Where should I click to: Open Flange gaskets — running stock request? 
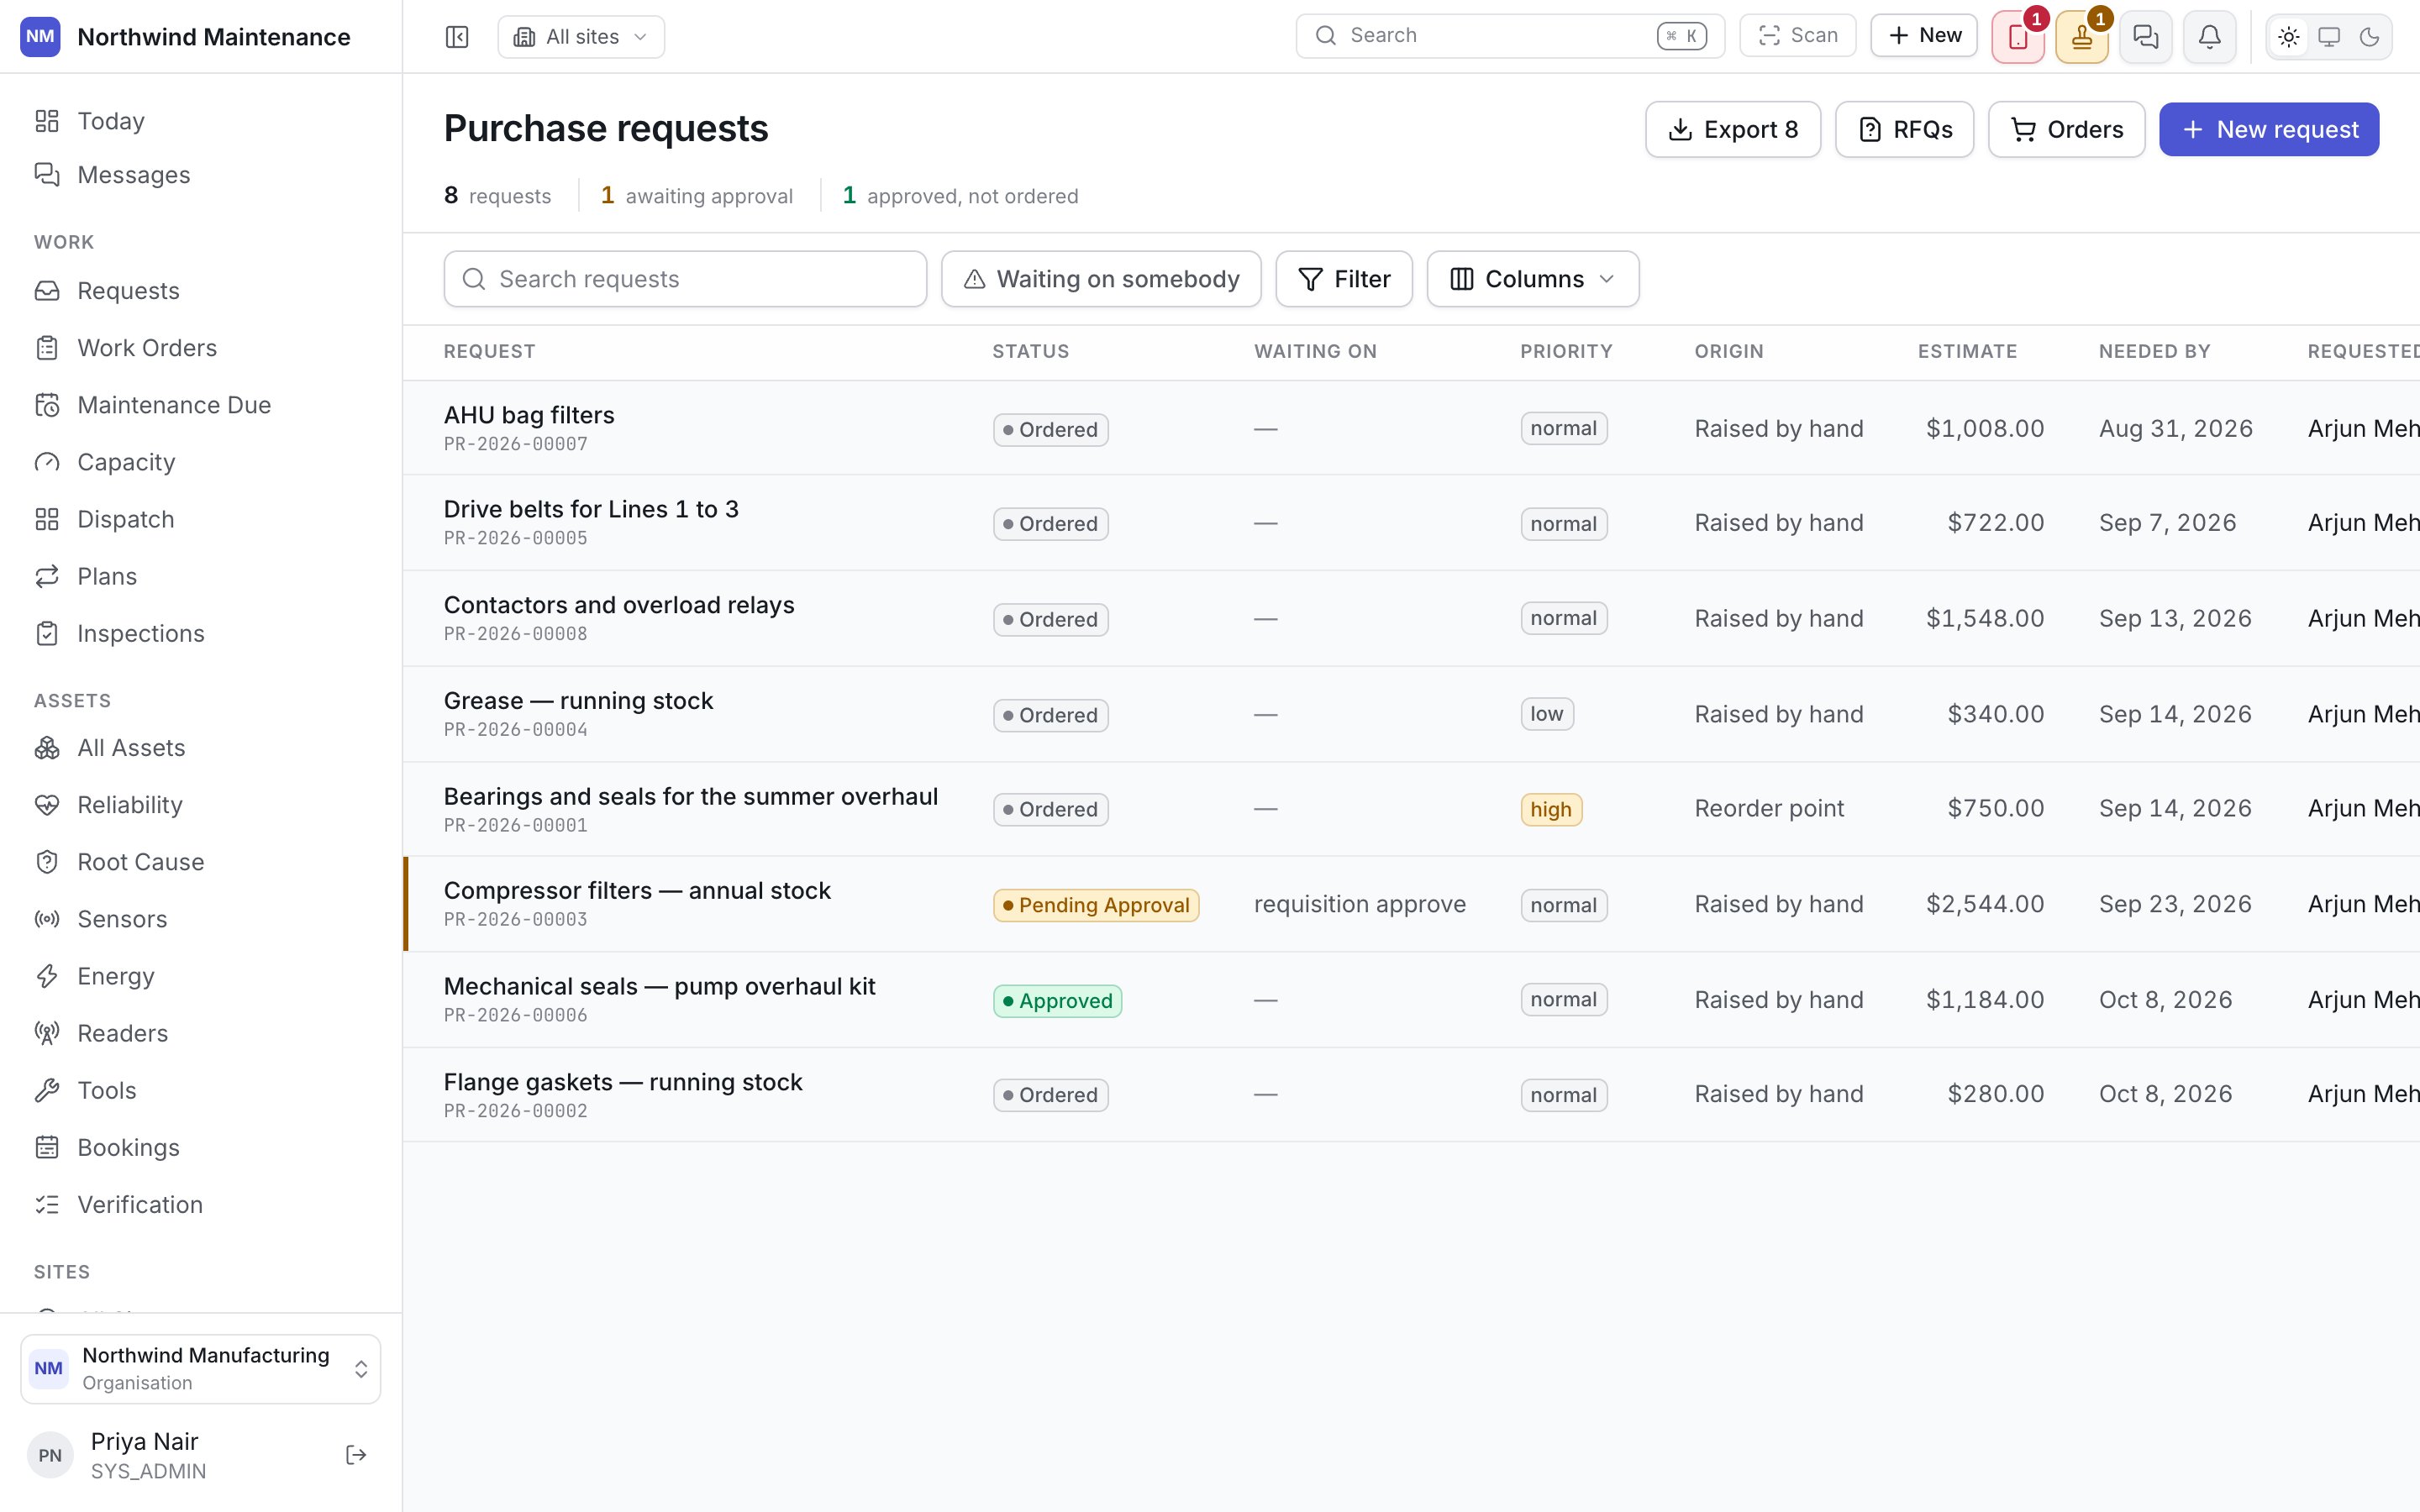[x=623, y=1083]
